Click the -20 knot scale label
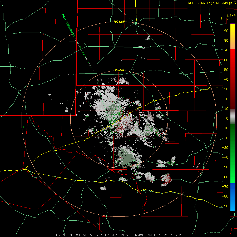The image size is (237, 237). pyautogui.click(x=225, y=138)
